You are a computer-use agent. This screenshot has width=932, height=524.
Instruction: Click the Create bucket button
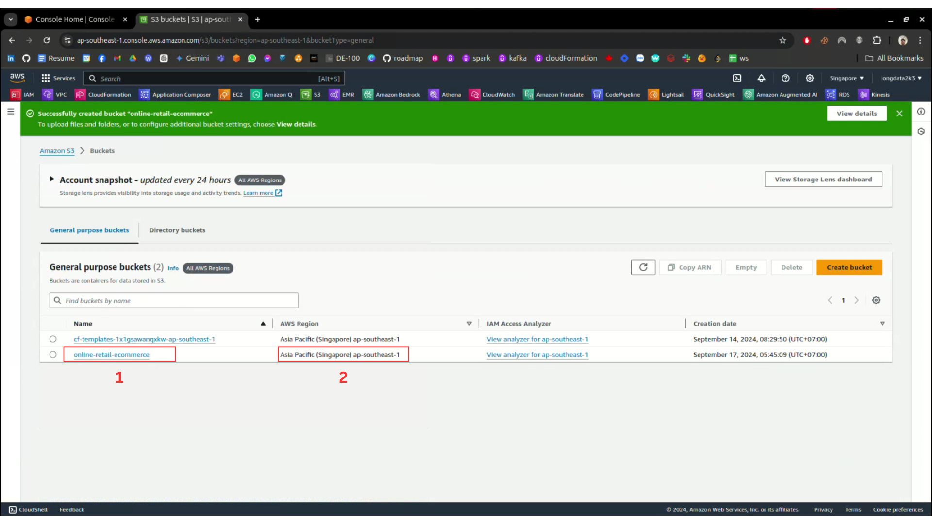coord(849,267)
